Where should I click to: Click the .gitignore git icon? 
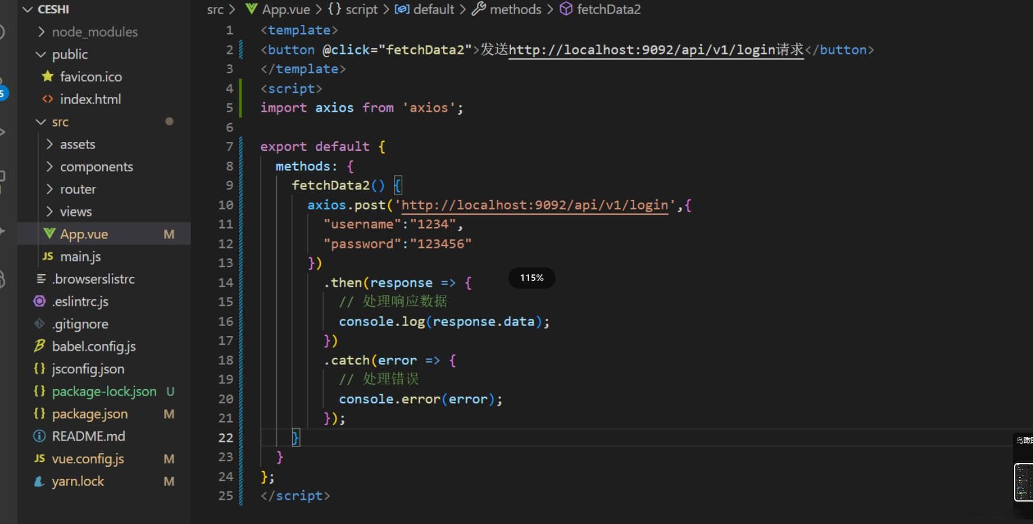tap(40, 324)
